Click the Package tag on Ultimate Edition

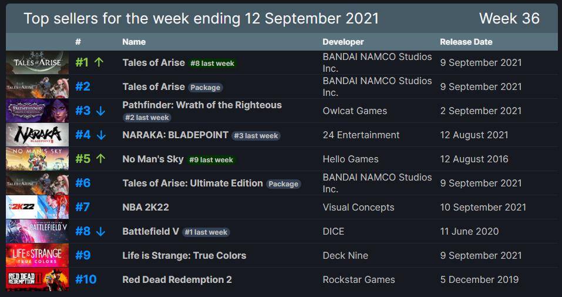[283, 183]
